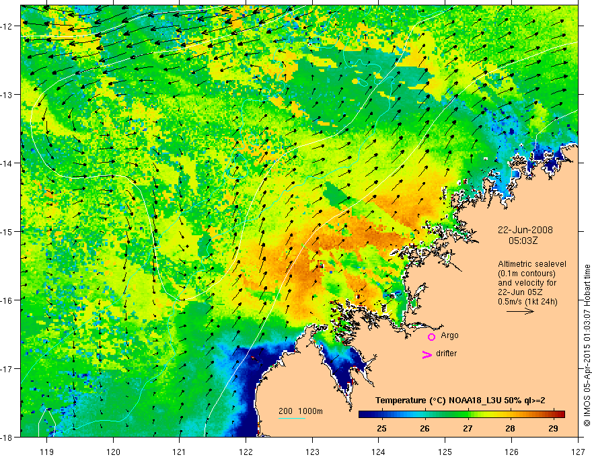Click the temperature scale label 28
Screen dimensions: 592x457
point(511,428)
